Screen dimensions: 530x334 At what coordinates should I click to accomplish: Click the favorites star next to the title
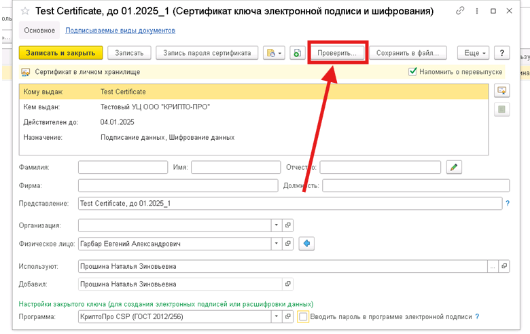click(x=24, y=12)
